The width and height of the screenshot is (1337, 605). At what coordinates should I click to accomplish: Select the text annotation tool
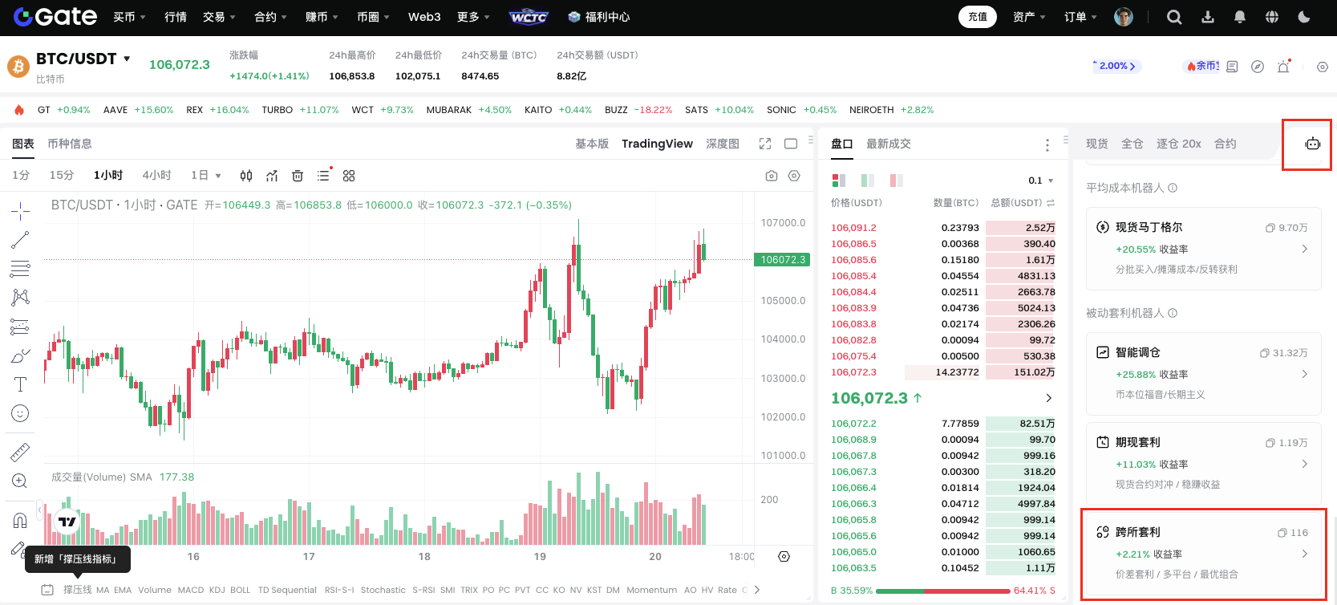[x=20, y=384]
